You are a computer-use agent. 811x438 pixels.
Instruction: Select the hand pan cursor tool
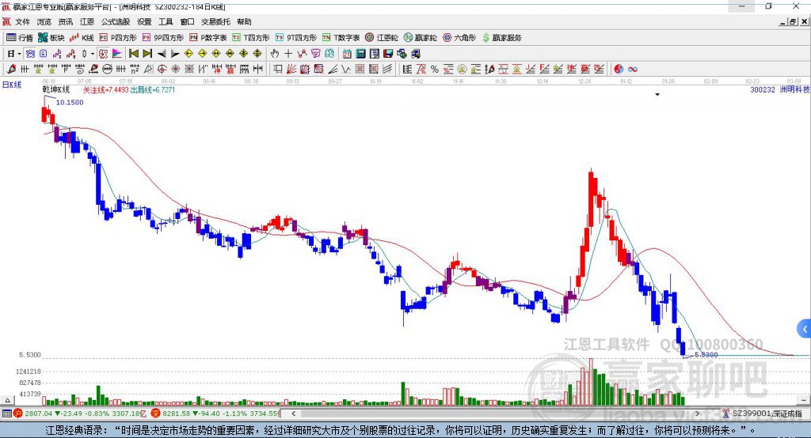click(x=275, y=54)
